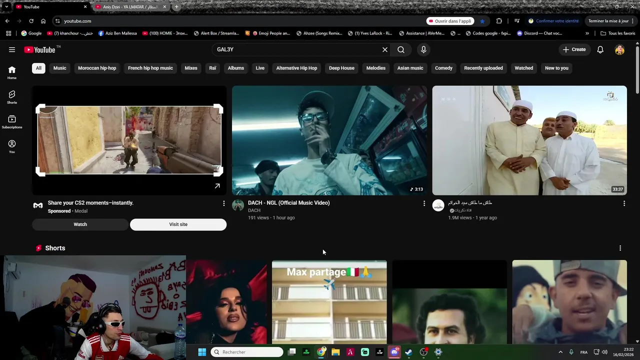Image resolution: width=640 pixels, height=360 pixels.
Task: Open the DACH NGL video thumbnail
Action: (329, 140)
